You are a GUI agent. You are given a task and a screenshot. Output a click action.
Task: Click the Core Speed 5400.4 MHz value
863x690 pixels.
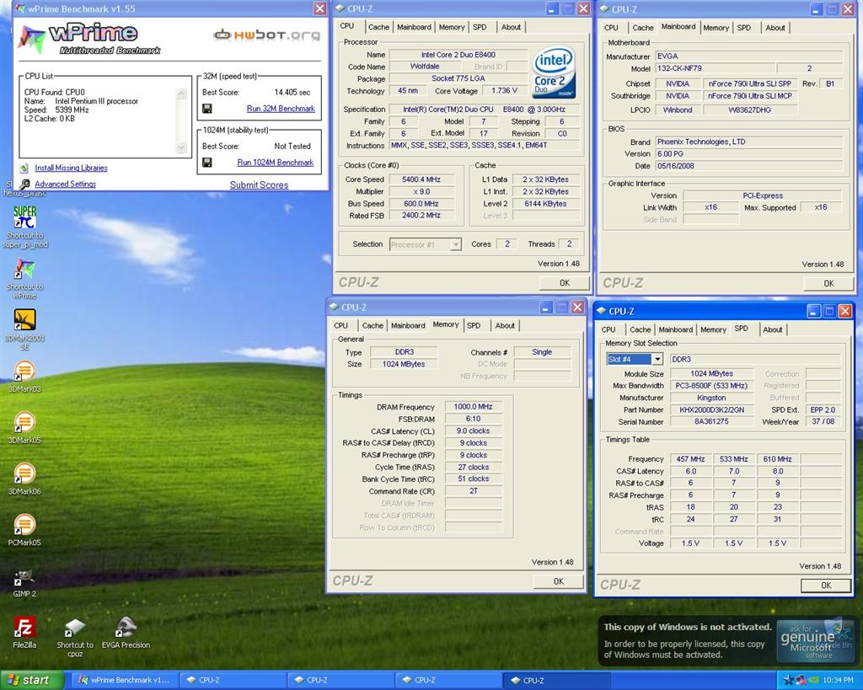click(x=421, y=179)
